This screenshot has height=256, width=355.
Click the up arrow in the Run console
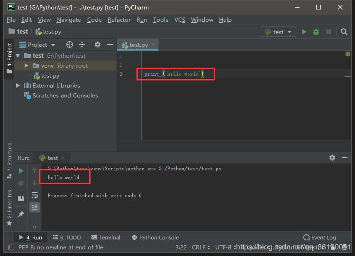(x=35, y=170)
